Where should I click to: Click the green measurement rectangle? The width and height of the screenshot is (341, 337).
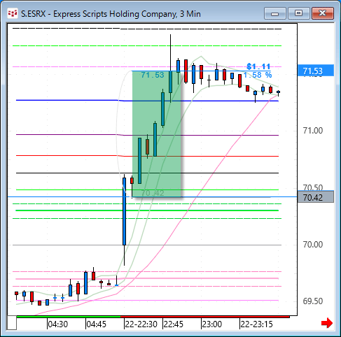click(157, 134)
